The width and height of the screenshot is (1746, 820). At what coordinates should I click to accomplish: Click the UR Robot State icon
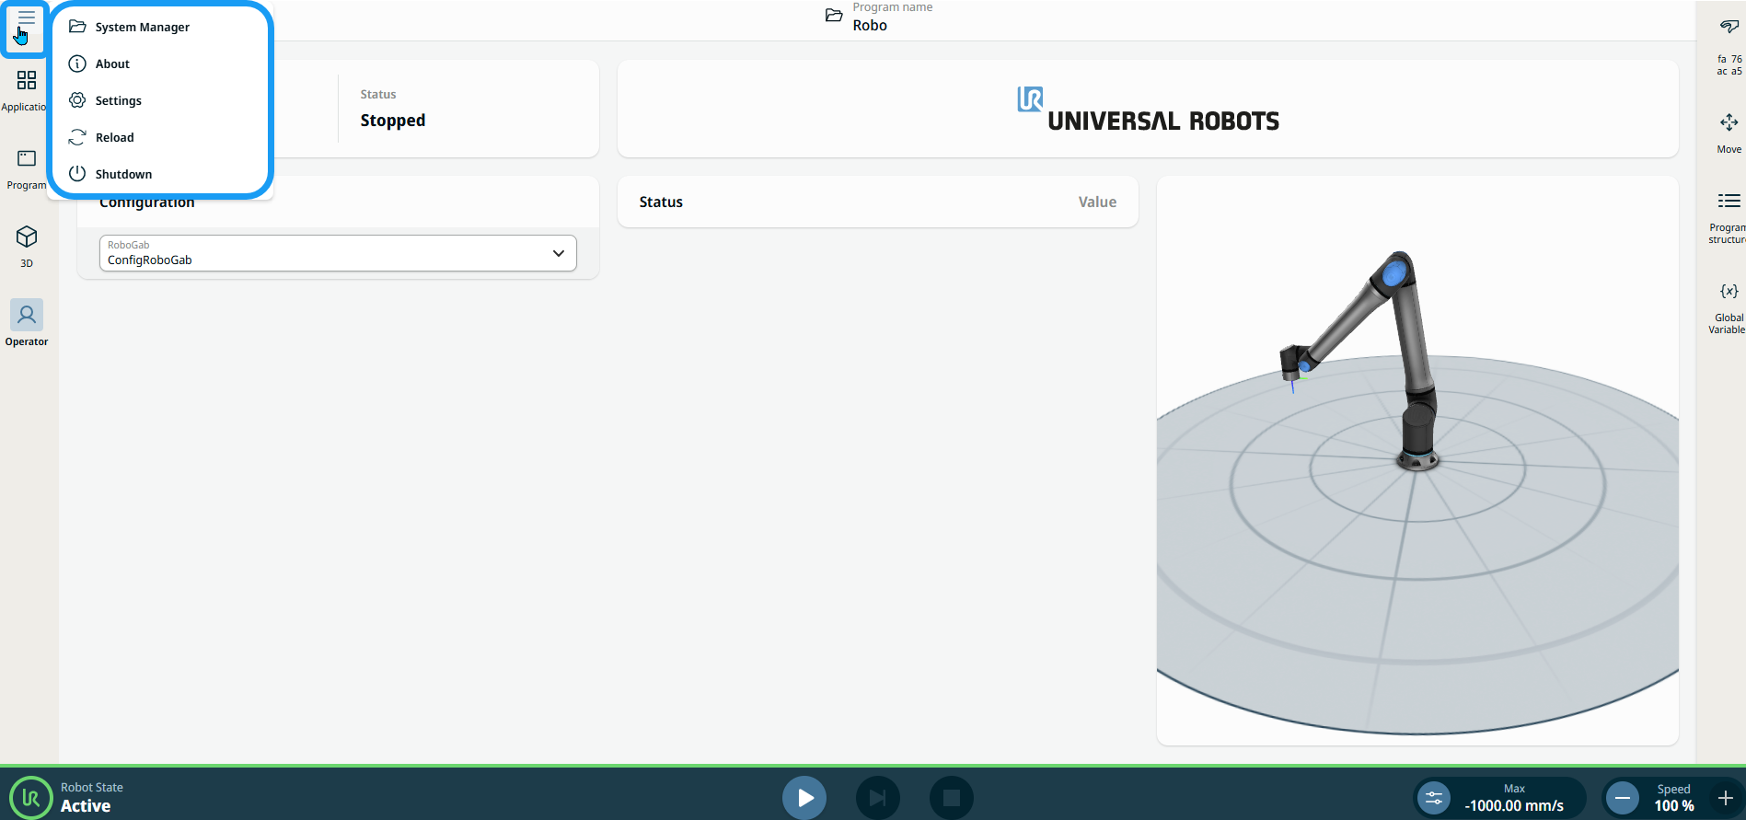click(x=30, y=797)
